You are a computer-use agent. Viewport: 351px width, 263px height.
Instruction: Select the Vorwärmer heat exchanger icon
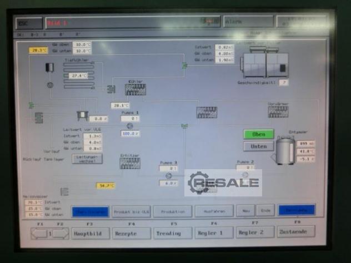pos(278,112)
